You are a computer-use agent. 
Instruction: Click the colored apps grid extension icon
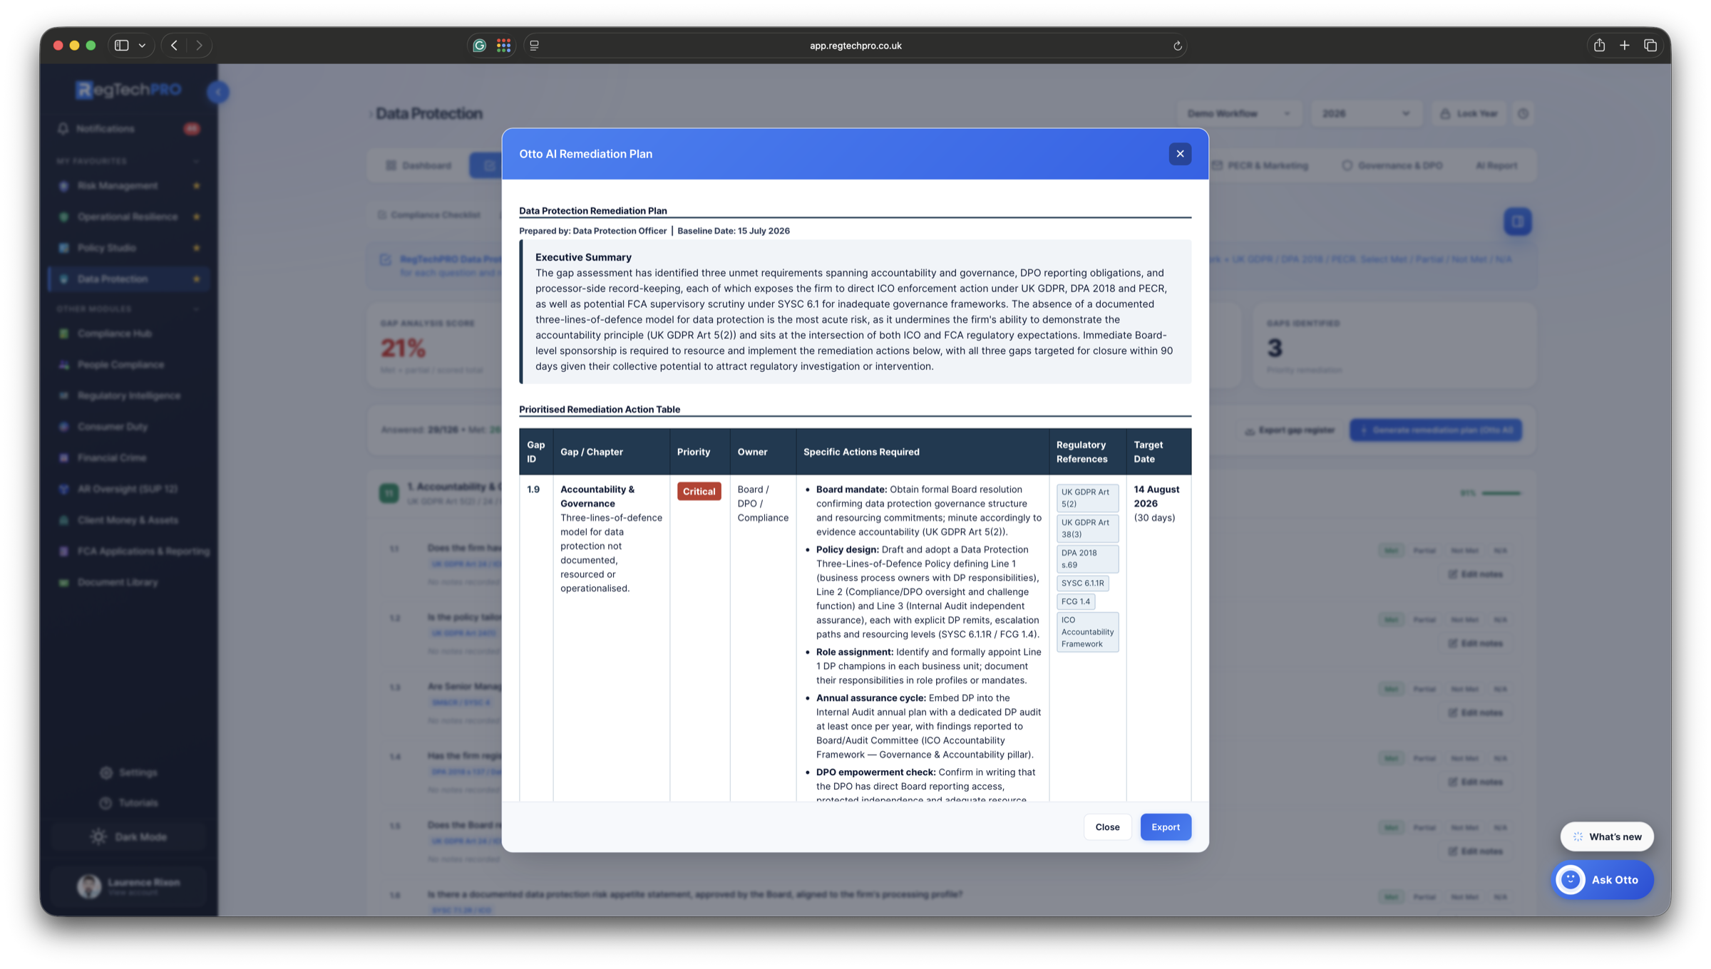click(503, 46)
